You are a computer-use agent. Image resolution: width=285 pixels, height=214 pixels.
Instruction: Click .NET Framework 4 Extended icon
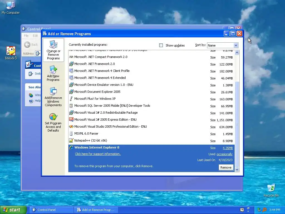71,78
